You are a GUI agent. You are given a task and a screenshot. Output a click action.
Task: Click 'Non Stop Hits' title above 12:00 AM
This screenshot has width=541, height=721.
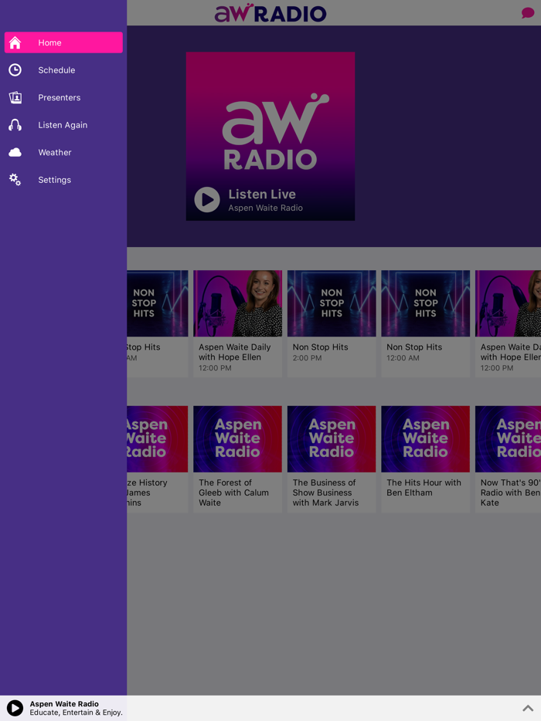[414, 347]
